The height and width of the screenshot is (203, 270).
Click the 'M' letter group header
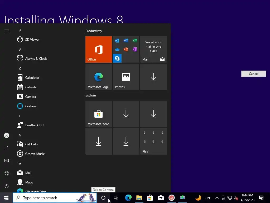pos(20,164)
